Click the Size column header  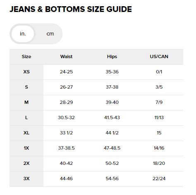(26, 56)
